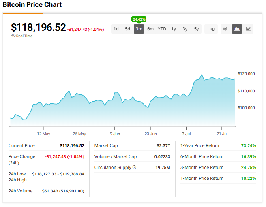
Task: Select the area chart view icon
Action: [x=237, y=29]
